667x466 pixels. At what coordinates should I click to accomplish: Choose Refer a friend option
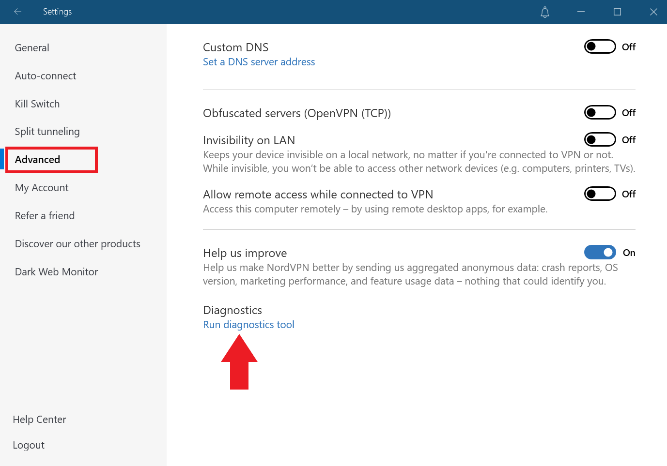[45, 216]
